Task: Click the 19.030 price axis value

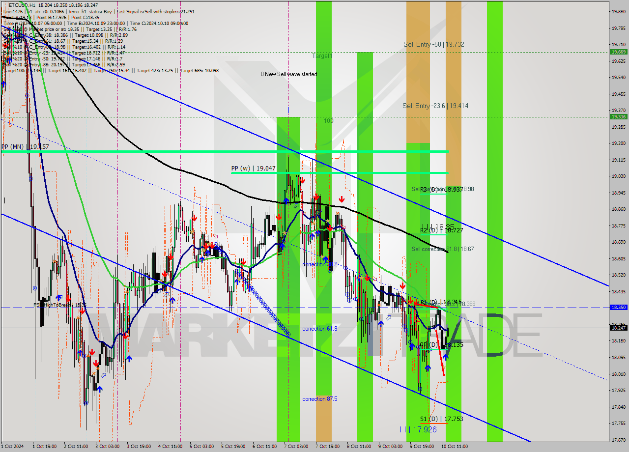Action: [x=618, y=176]
